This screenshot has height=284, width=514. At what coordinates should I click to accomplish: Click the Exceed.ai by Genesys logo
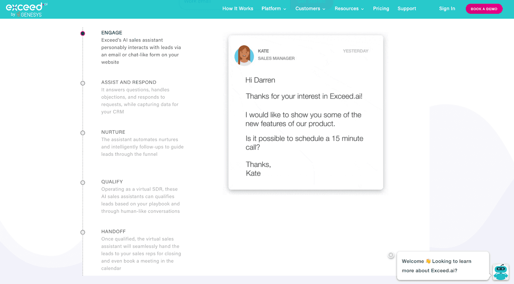26,10
